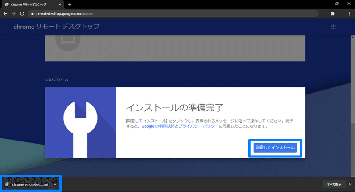Minimize the Chrome window

click(325, 4)
